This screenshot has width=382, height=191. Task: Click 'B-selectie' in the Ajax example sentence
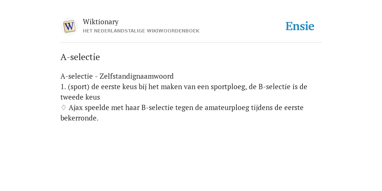pos(157,108)
